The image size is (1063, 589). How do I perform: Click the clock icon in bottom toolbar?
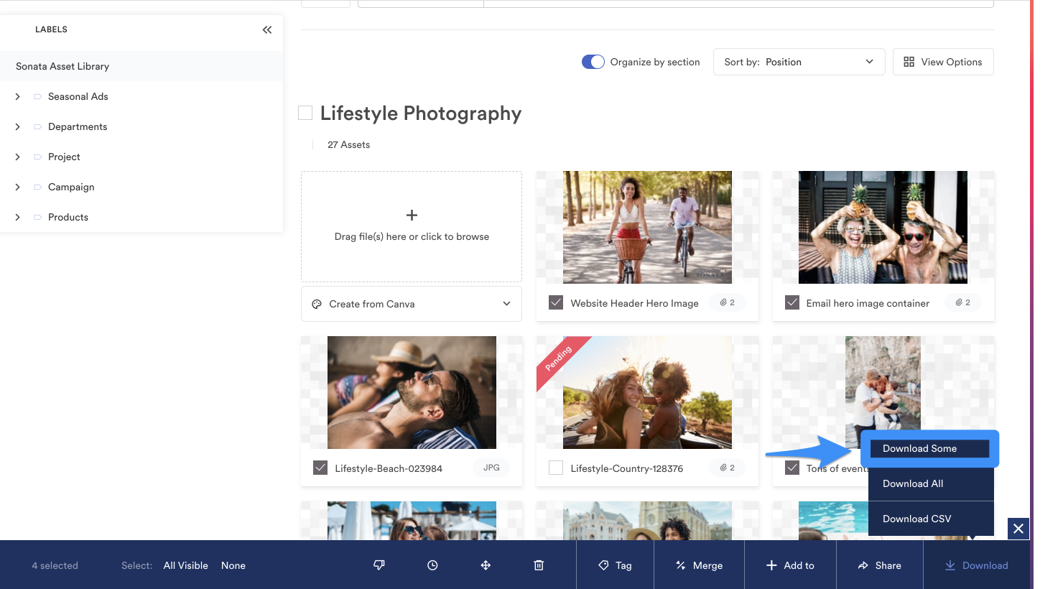click(x=432, y=565)
